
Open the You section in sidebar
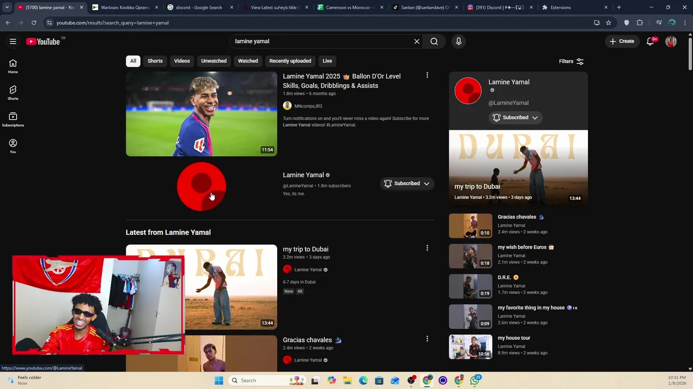click(x=13, y=146)
